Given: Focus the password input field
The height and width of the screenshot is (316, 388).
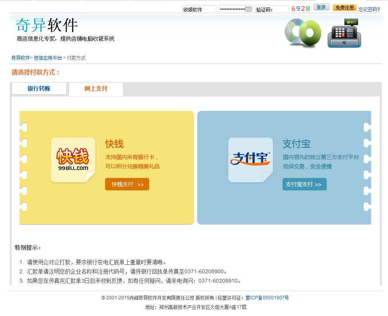Looking at the screenshot, I should [236, 9].
